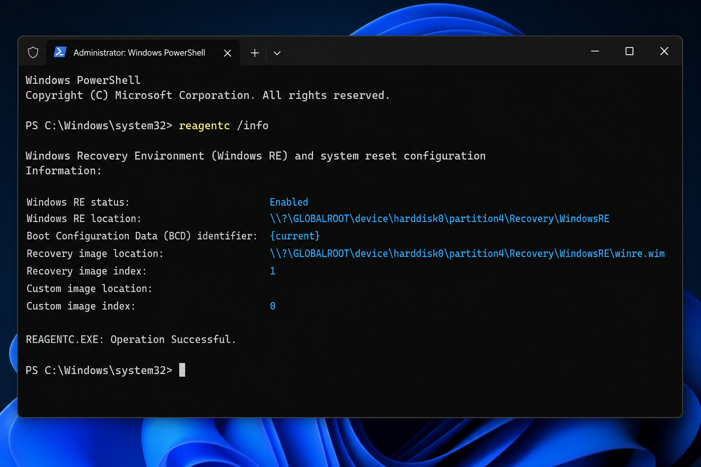Click the blinking cursor at the last prompt
The width and height of the screenshot is (701, 467).
182,370
